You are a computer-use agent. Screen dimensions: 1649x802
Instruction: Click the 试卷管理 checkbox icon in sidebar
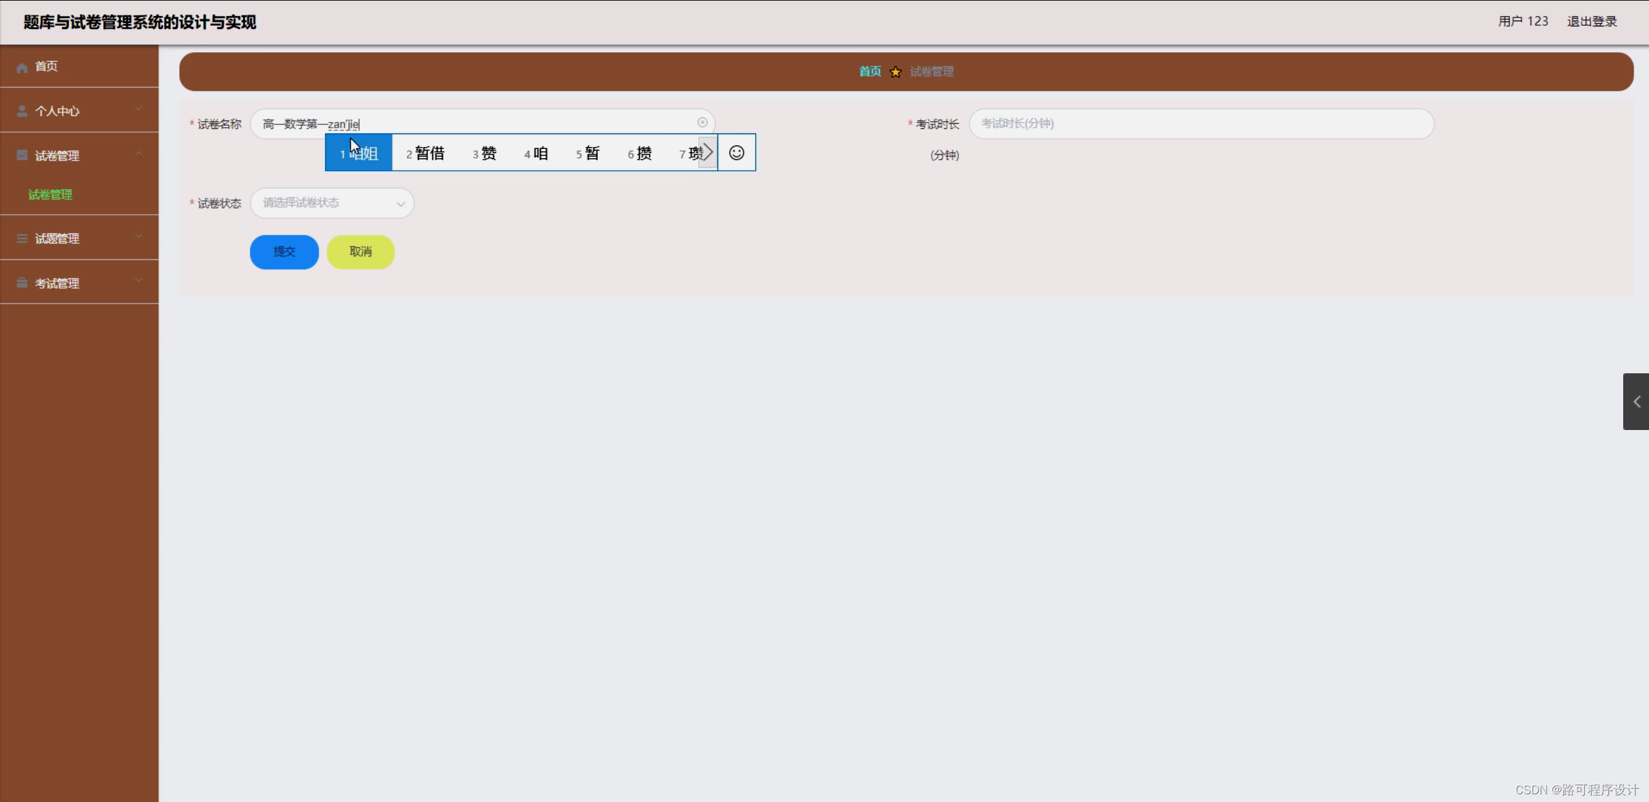[x=22, y=155]
